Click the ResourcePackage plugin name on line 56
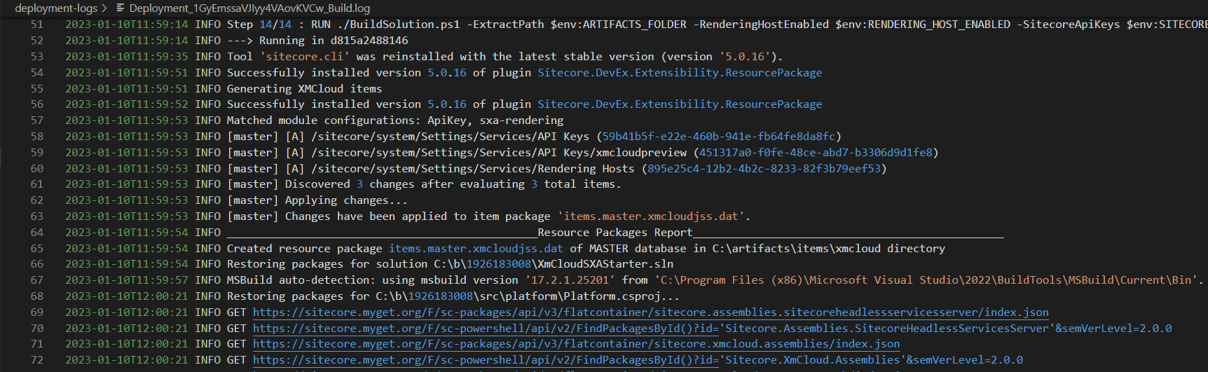 click(x=679, y=104)
